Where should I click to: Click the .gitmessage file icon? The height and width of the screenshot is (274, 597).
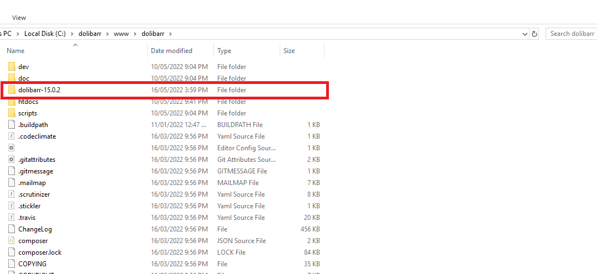click(x=12, y=171)
